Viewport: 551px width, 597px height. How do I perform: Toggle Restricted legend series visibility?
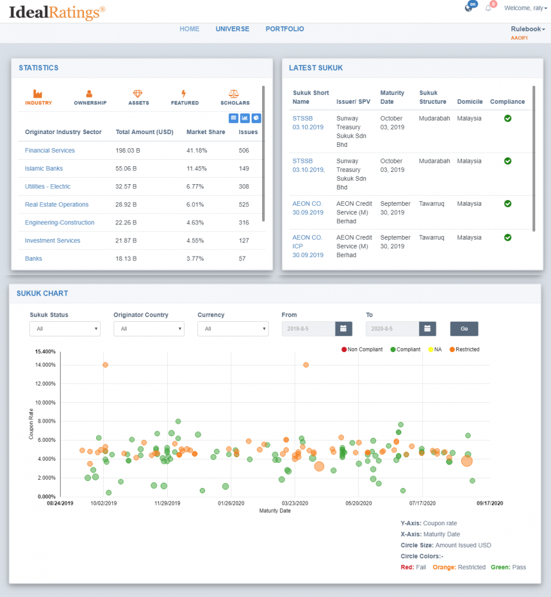[465, 350]
